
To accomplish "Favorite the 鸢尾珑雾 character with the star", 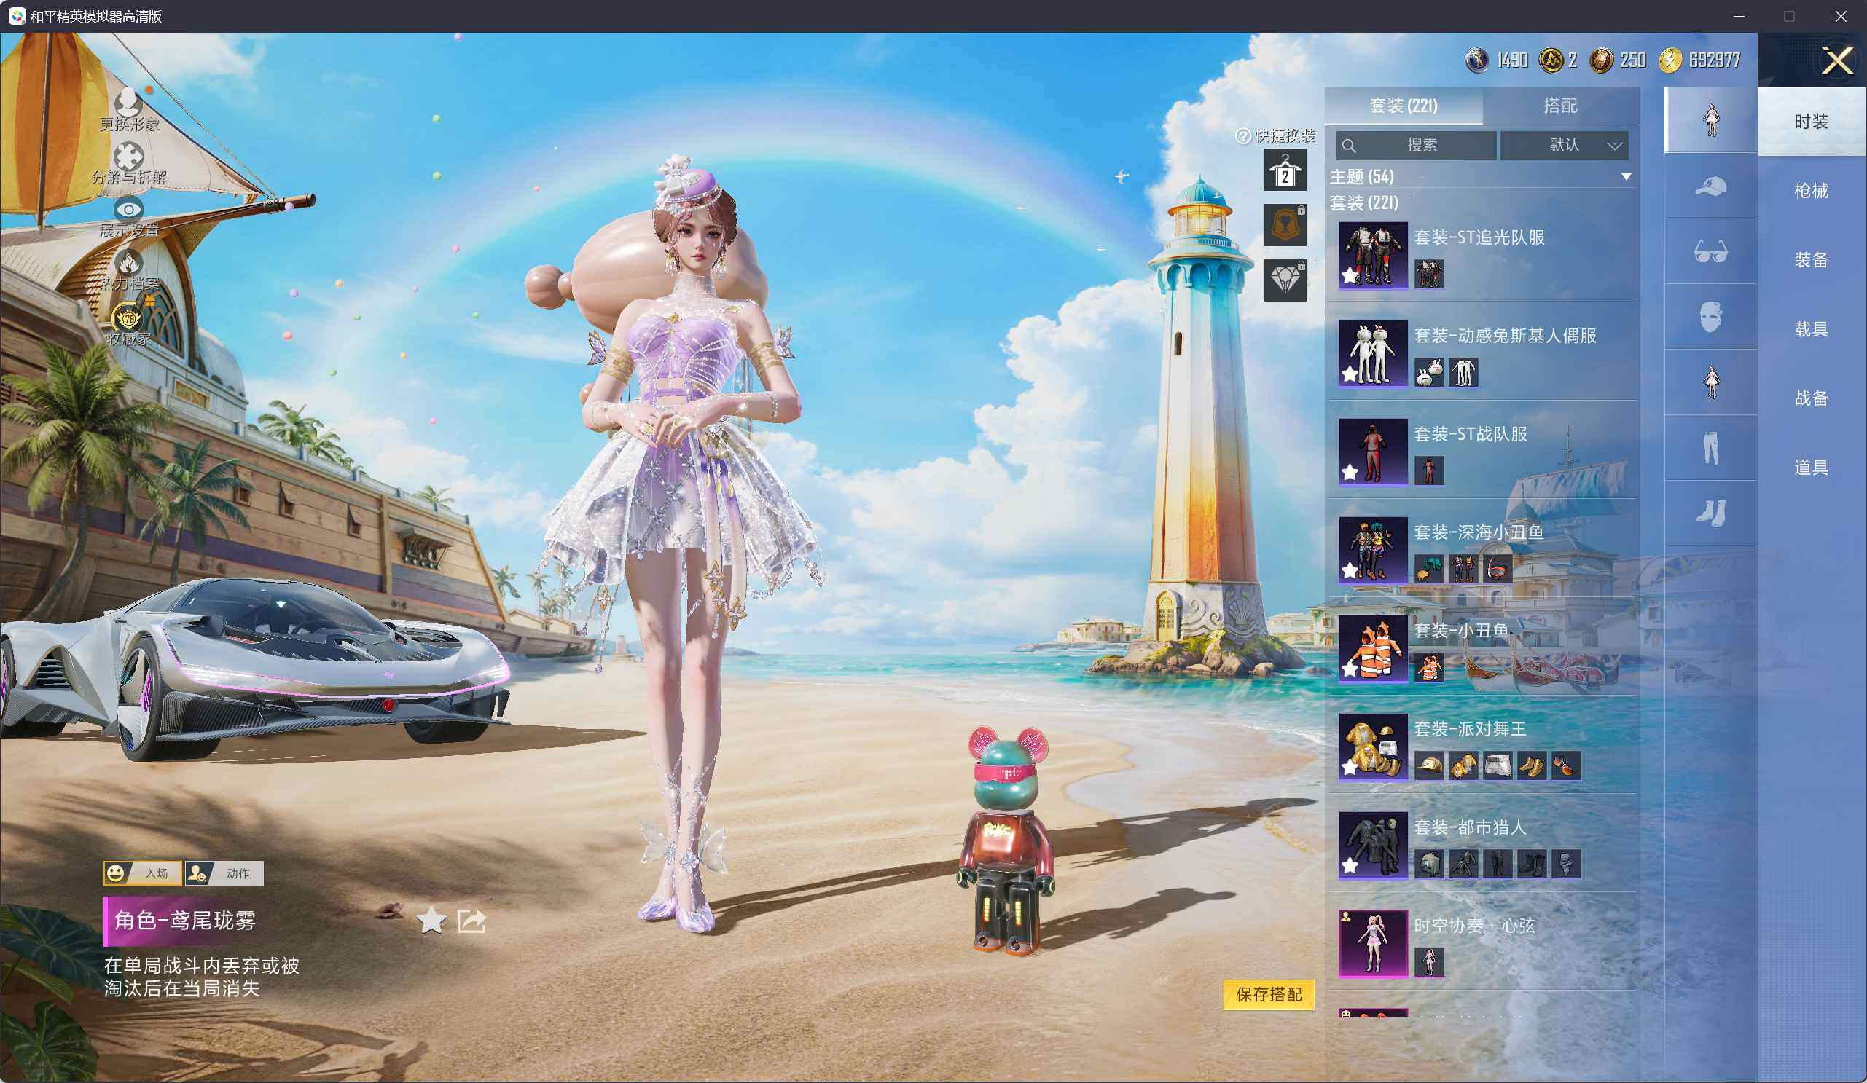I will [x=431, y=921].
